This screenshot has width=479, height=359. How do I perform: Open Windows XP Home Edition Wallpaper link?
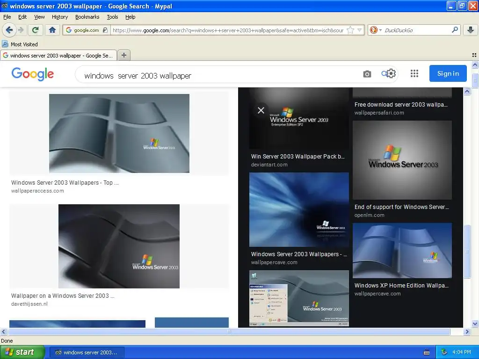pyautogui.click(x=401, y=286)
